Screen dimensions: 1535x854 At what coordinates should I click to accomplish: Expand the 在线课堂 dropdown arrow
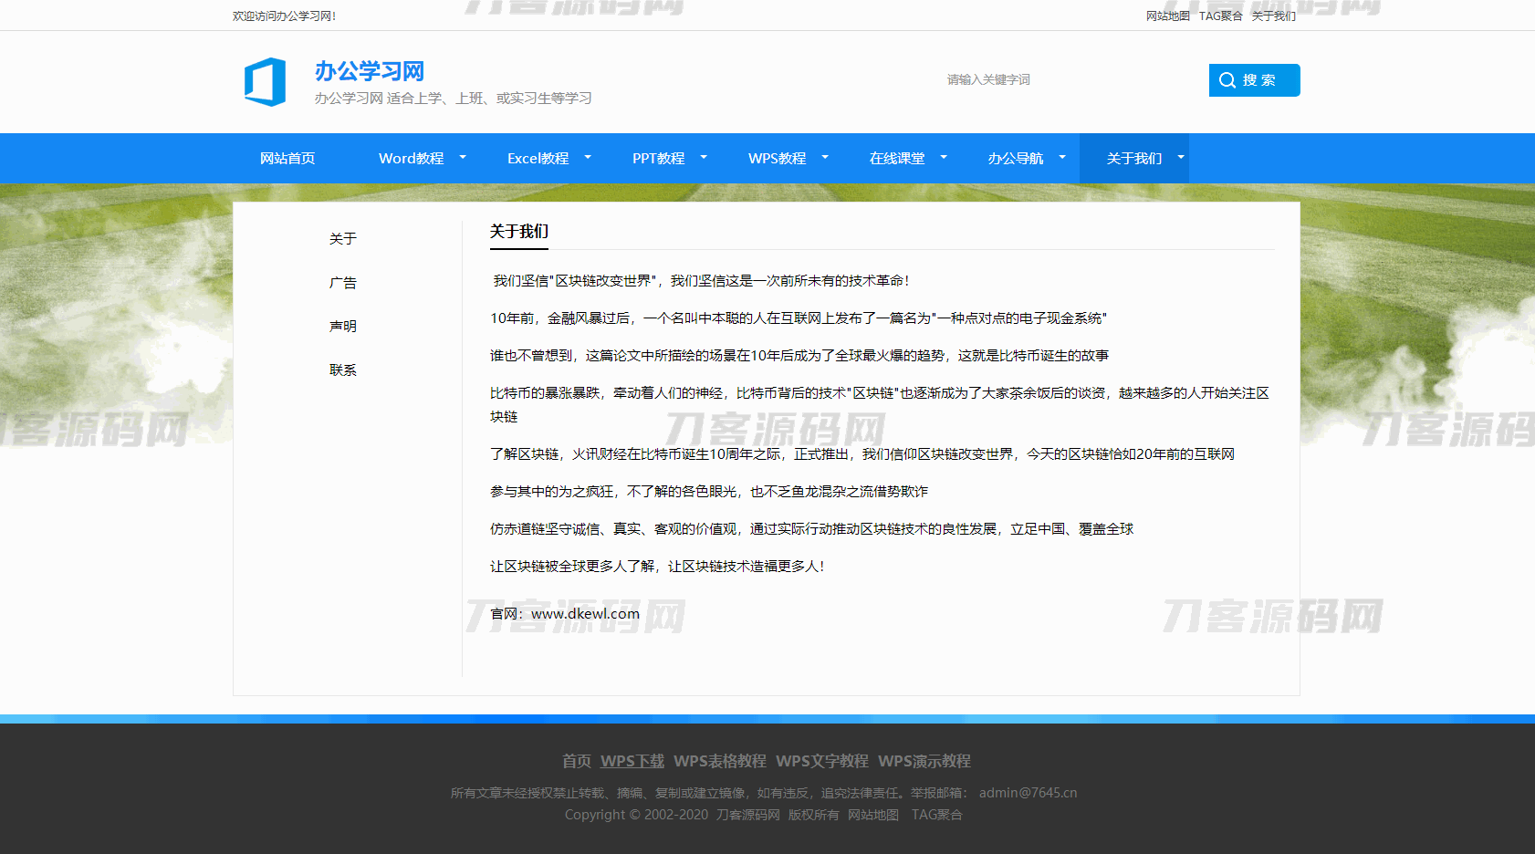[944, 158]
